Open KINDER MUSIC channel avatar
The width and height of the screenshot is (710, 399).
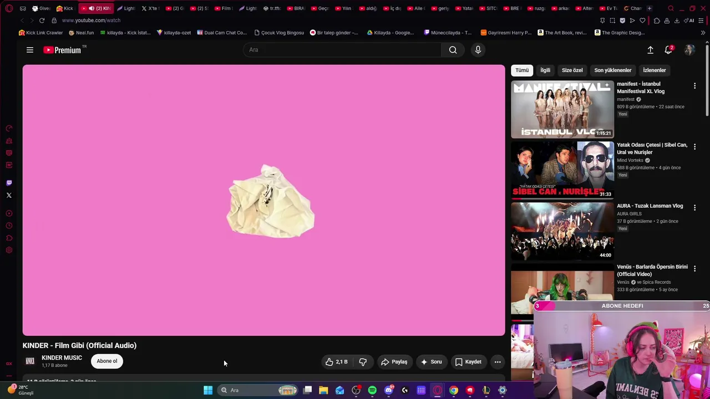30,361
